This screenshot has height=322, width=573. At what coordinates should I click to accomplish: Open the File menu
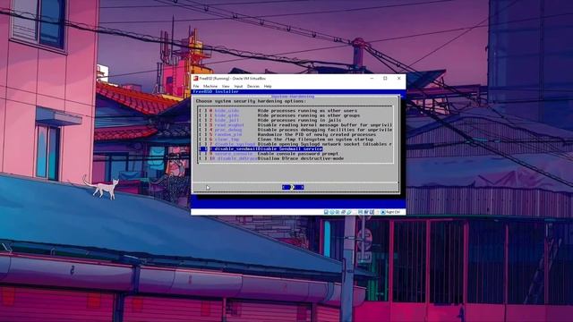pos(196,87)
